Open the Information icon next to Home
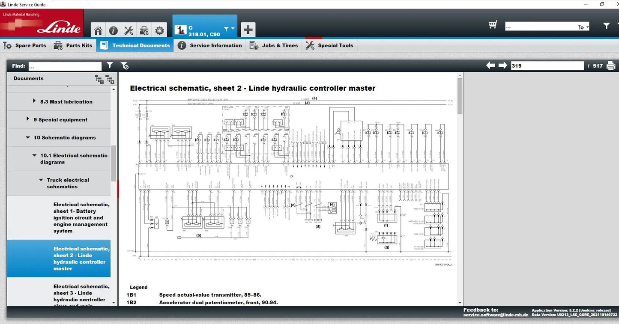619x324 pixels. tap(113, 30)
